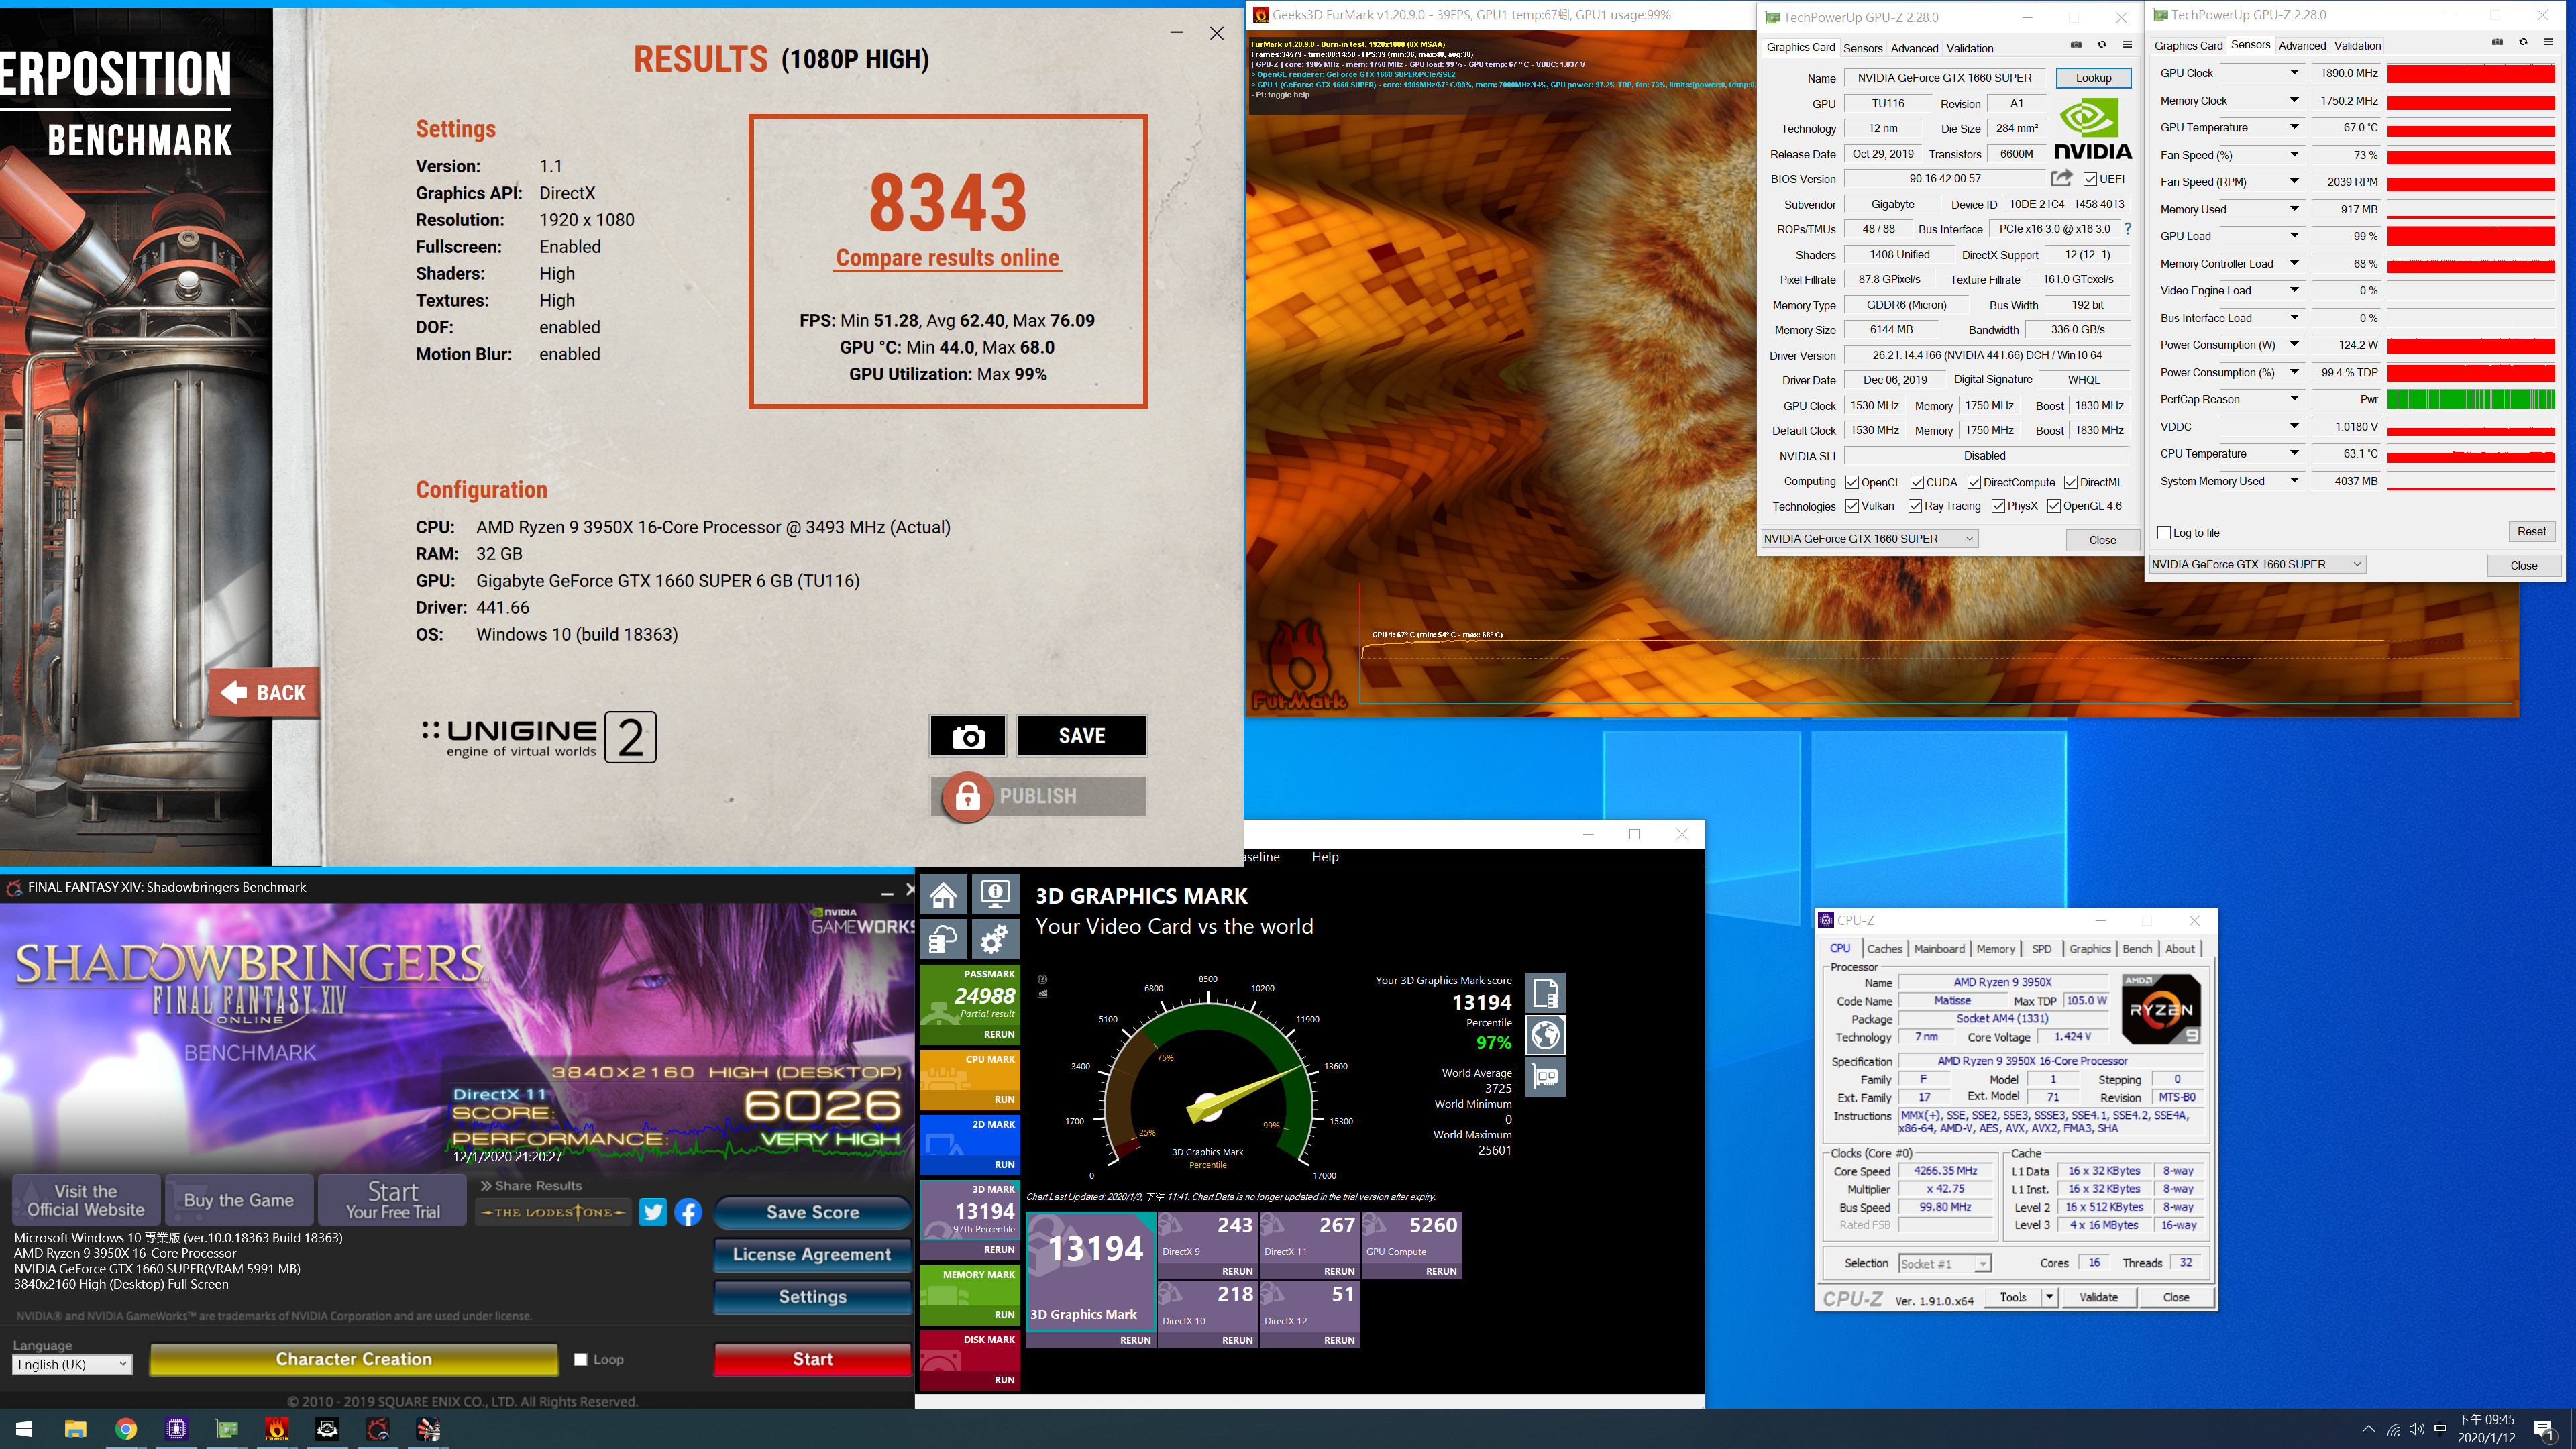Toggle the OpenCL checkbox in GPU-Z
2576x1449 pixels.
[x=1852, y=482]
